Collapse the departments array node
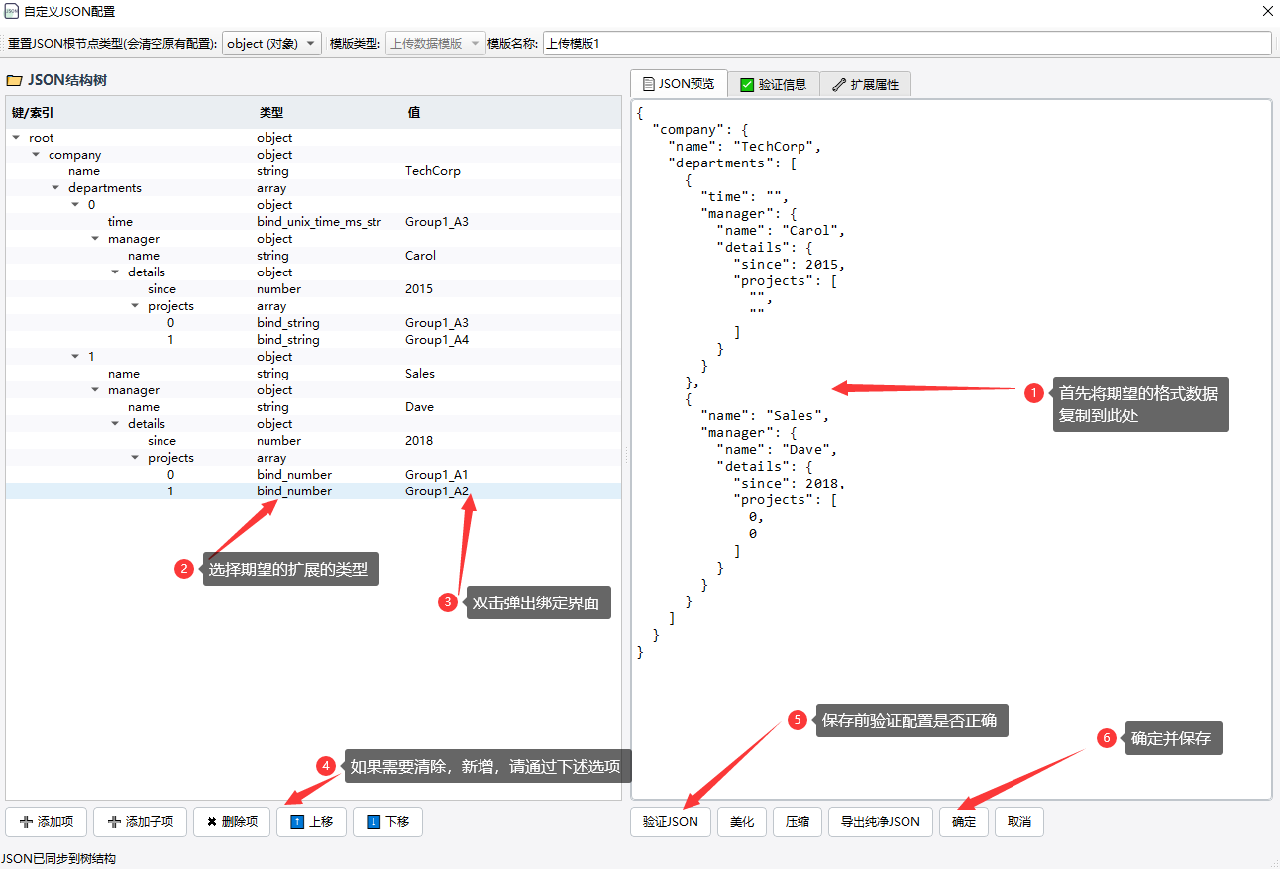 pos(55,188)
